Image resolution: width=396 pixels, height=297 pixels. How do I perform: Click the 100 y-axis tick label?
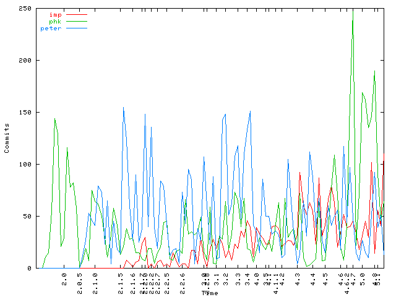pyautogui.click(x=26, y=165)
